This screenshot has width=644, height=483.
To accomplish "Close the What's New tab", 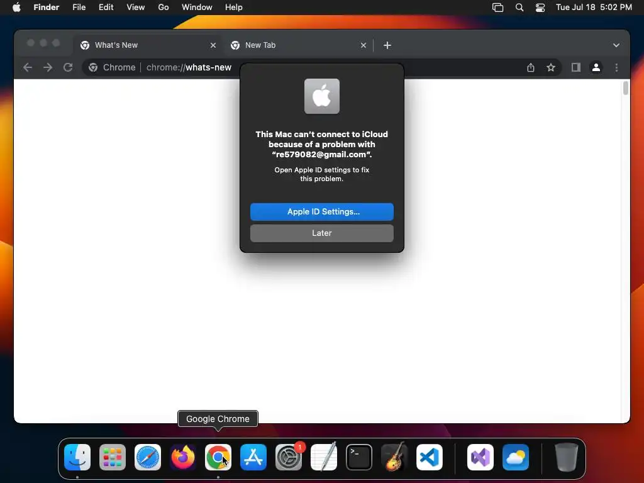I will [213, 45].
